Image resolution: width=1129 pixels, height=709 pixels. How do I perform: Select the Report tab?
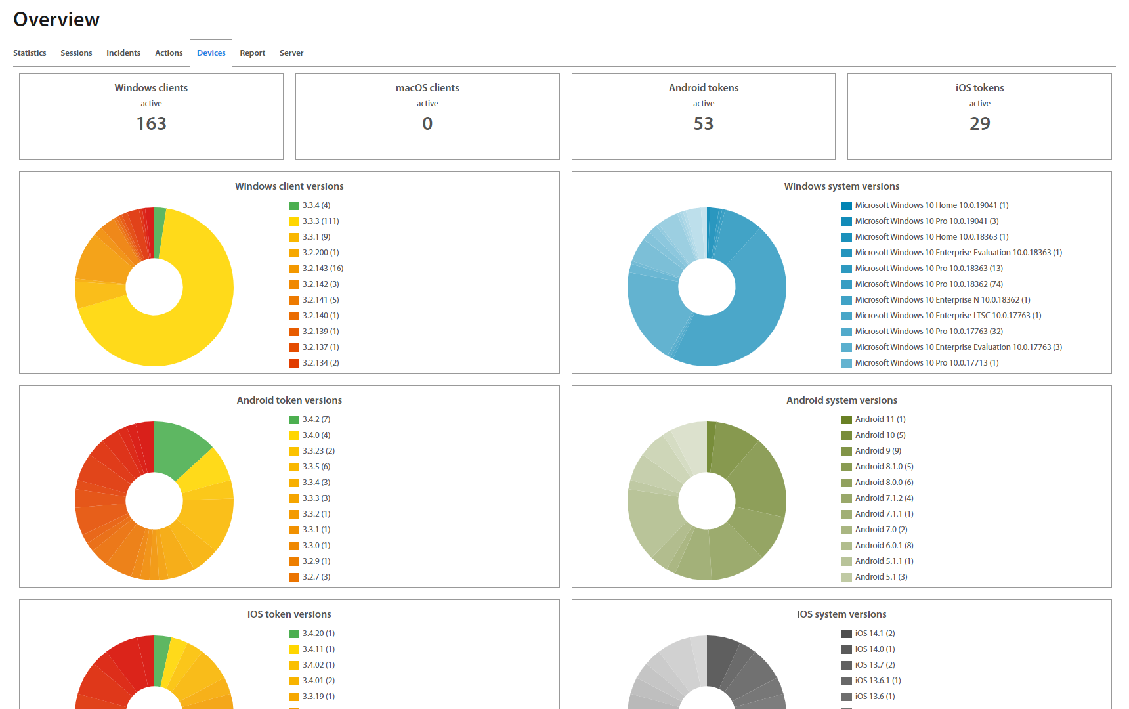click(x=252, y=53)
